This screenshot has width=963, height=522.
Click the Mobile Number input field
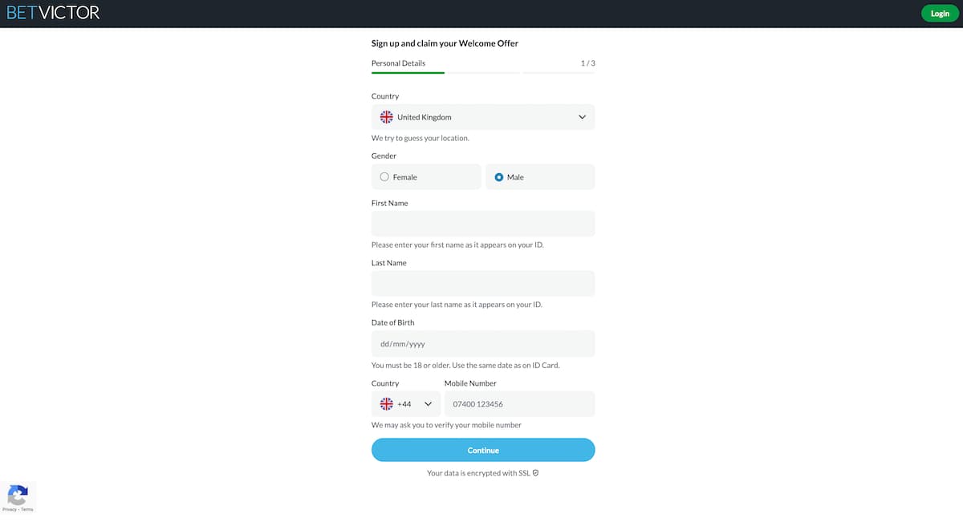519,404
